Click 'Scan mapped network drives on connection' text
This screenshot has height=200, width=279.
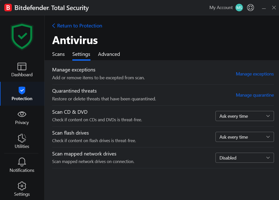tap(93, 162)
